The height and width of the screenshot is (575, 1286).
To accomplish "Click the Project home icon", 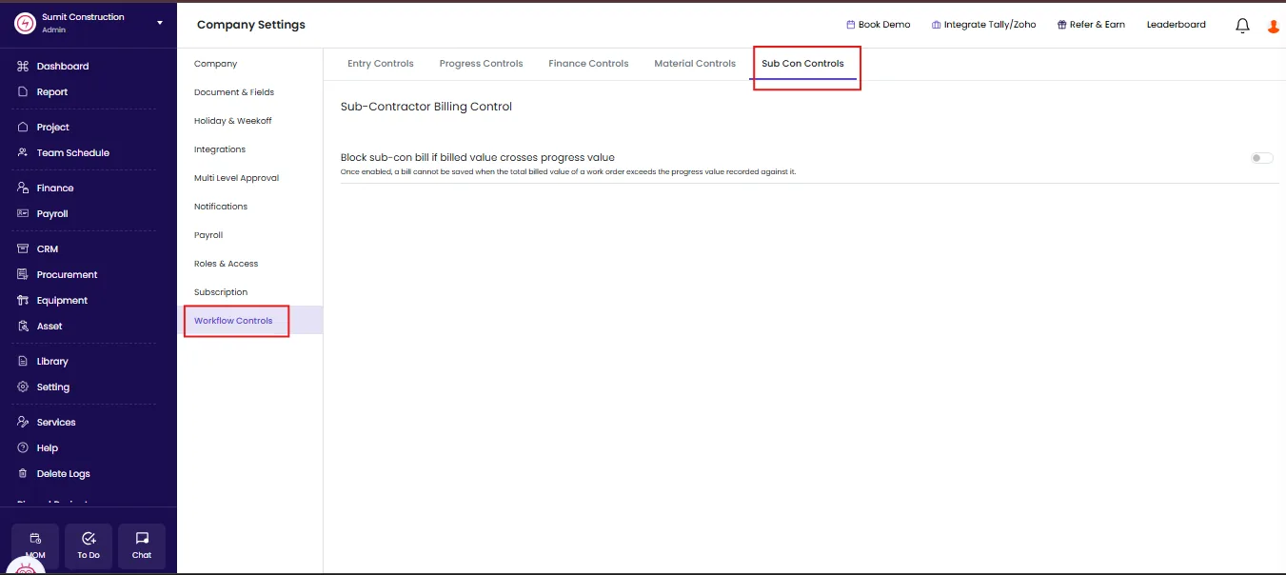I will click(23, 128).
